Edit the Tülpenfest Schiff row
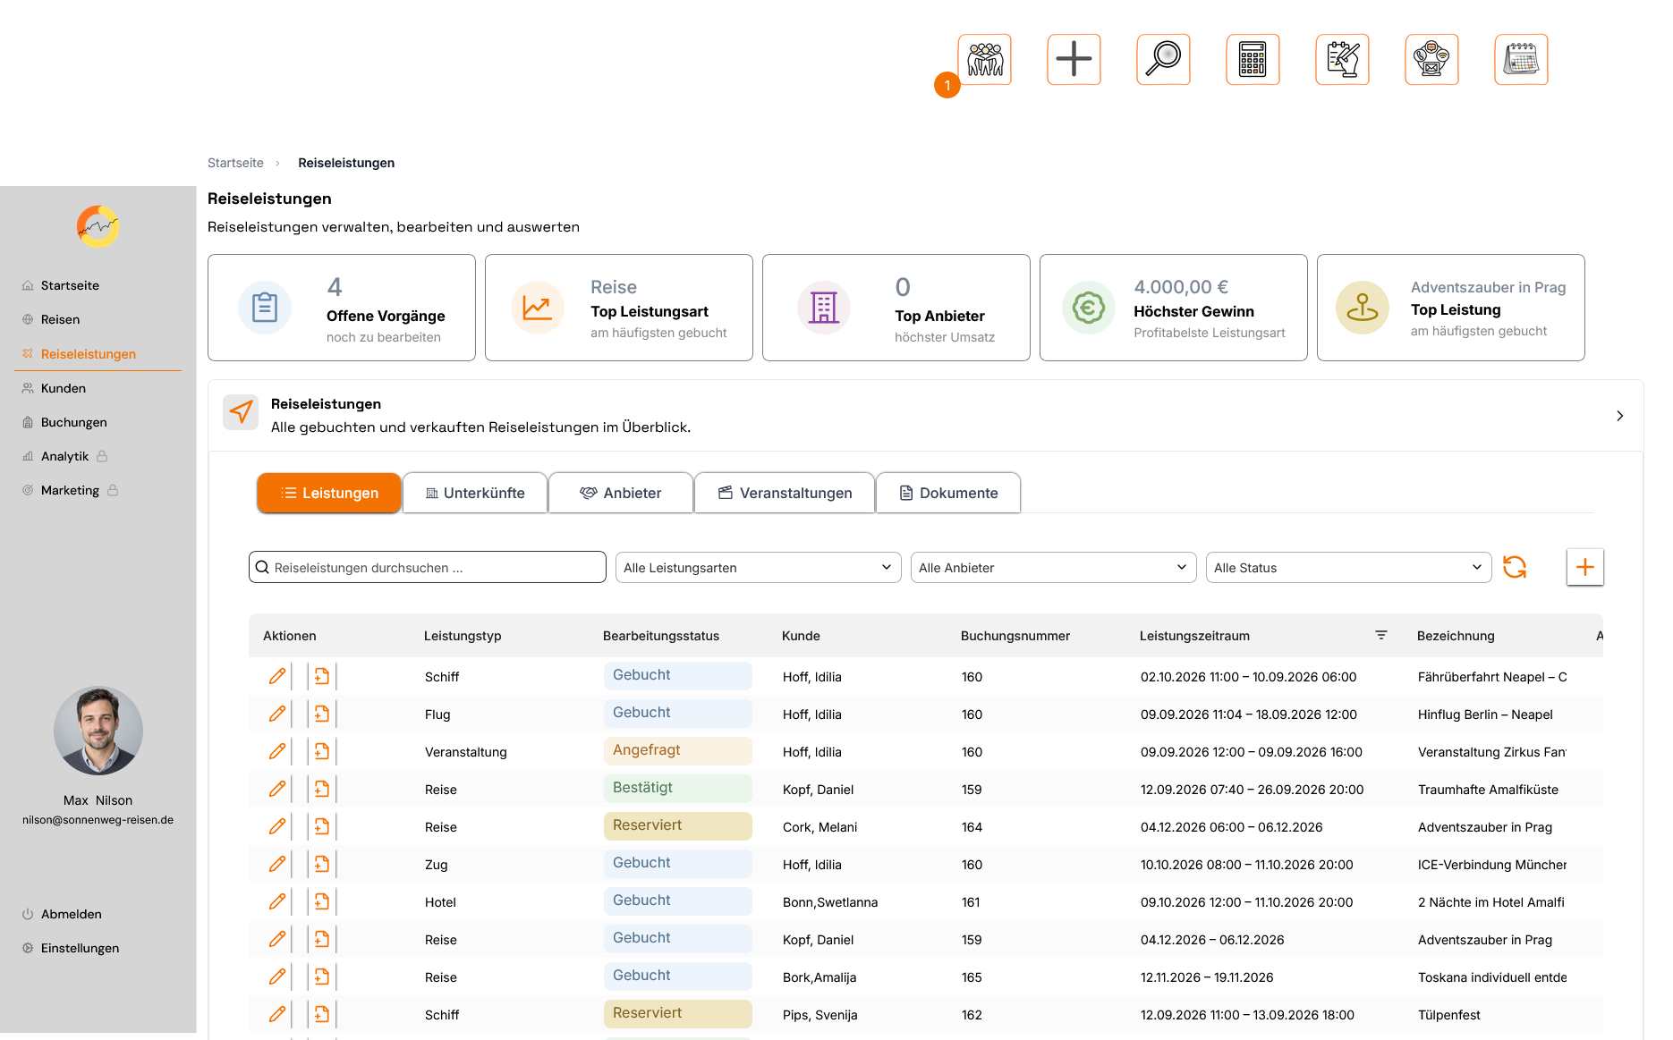Viewport: 1673px width, 1040px height. pos(277,1014)
